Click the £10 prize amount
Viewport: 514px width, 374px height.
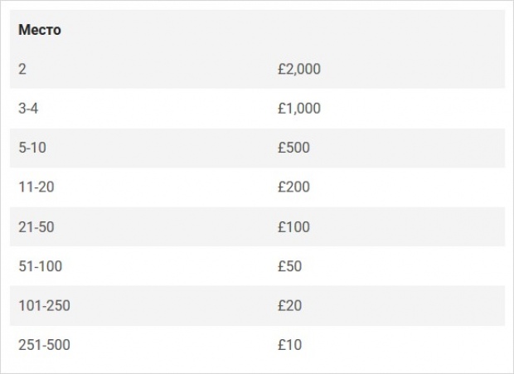click(x=289, y=345)
